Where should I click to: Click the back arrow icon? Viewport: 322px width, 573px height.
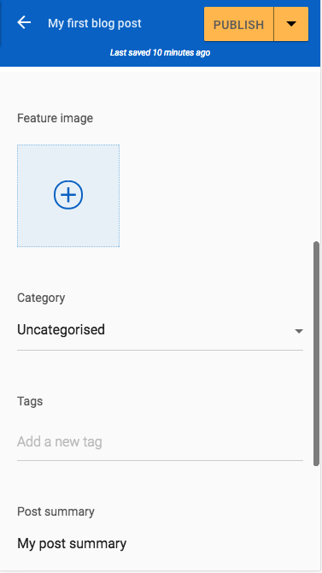tap(24, 23)
